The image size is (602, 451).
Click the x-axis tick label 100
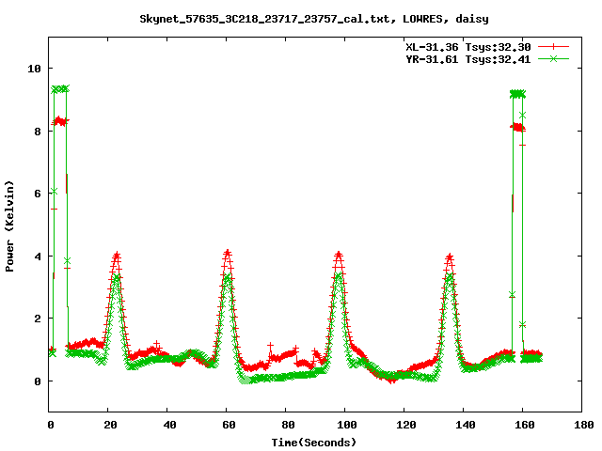coord(347,425)
